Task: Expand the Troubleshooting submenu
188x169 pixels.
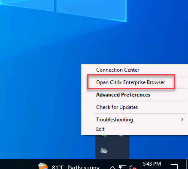Action: coord(134,120)
